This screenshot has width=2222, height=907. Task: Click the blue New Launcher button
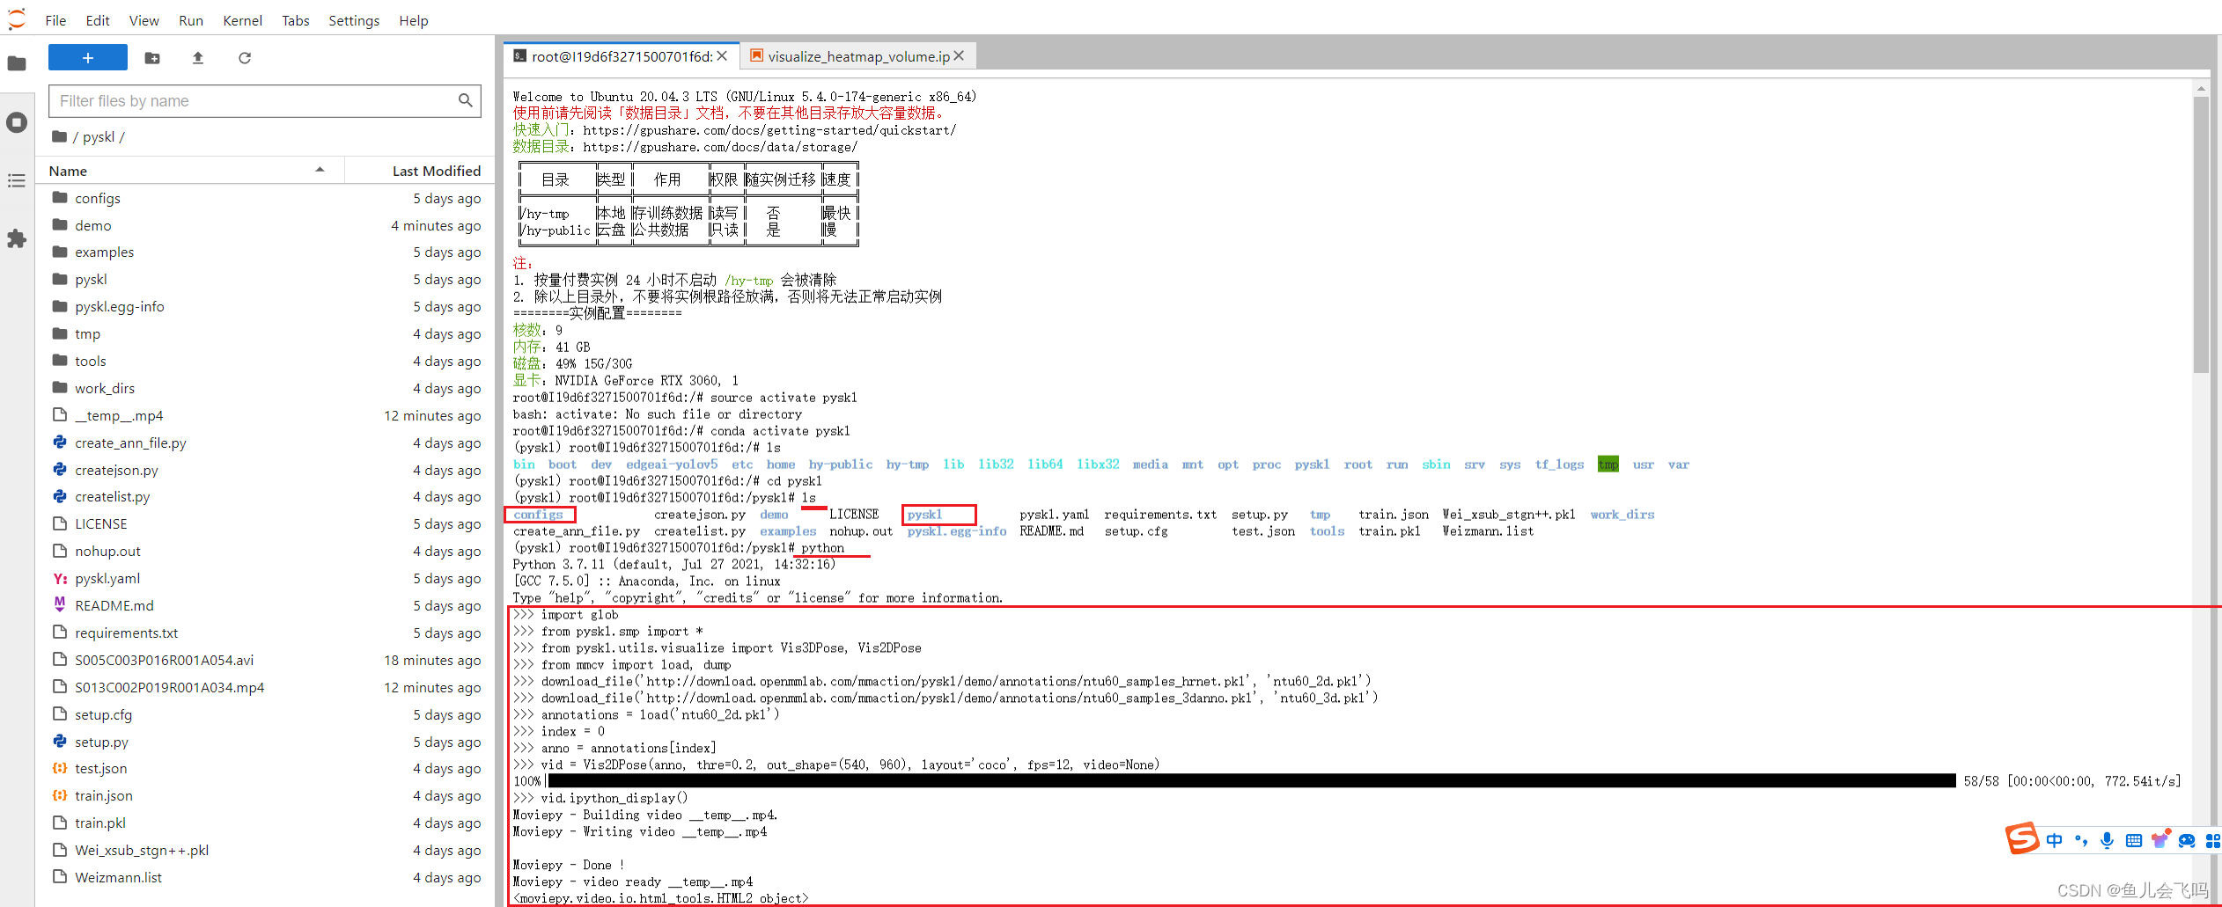click(x=87, y=57)
